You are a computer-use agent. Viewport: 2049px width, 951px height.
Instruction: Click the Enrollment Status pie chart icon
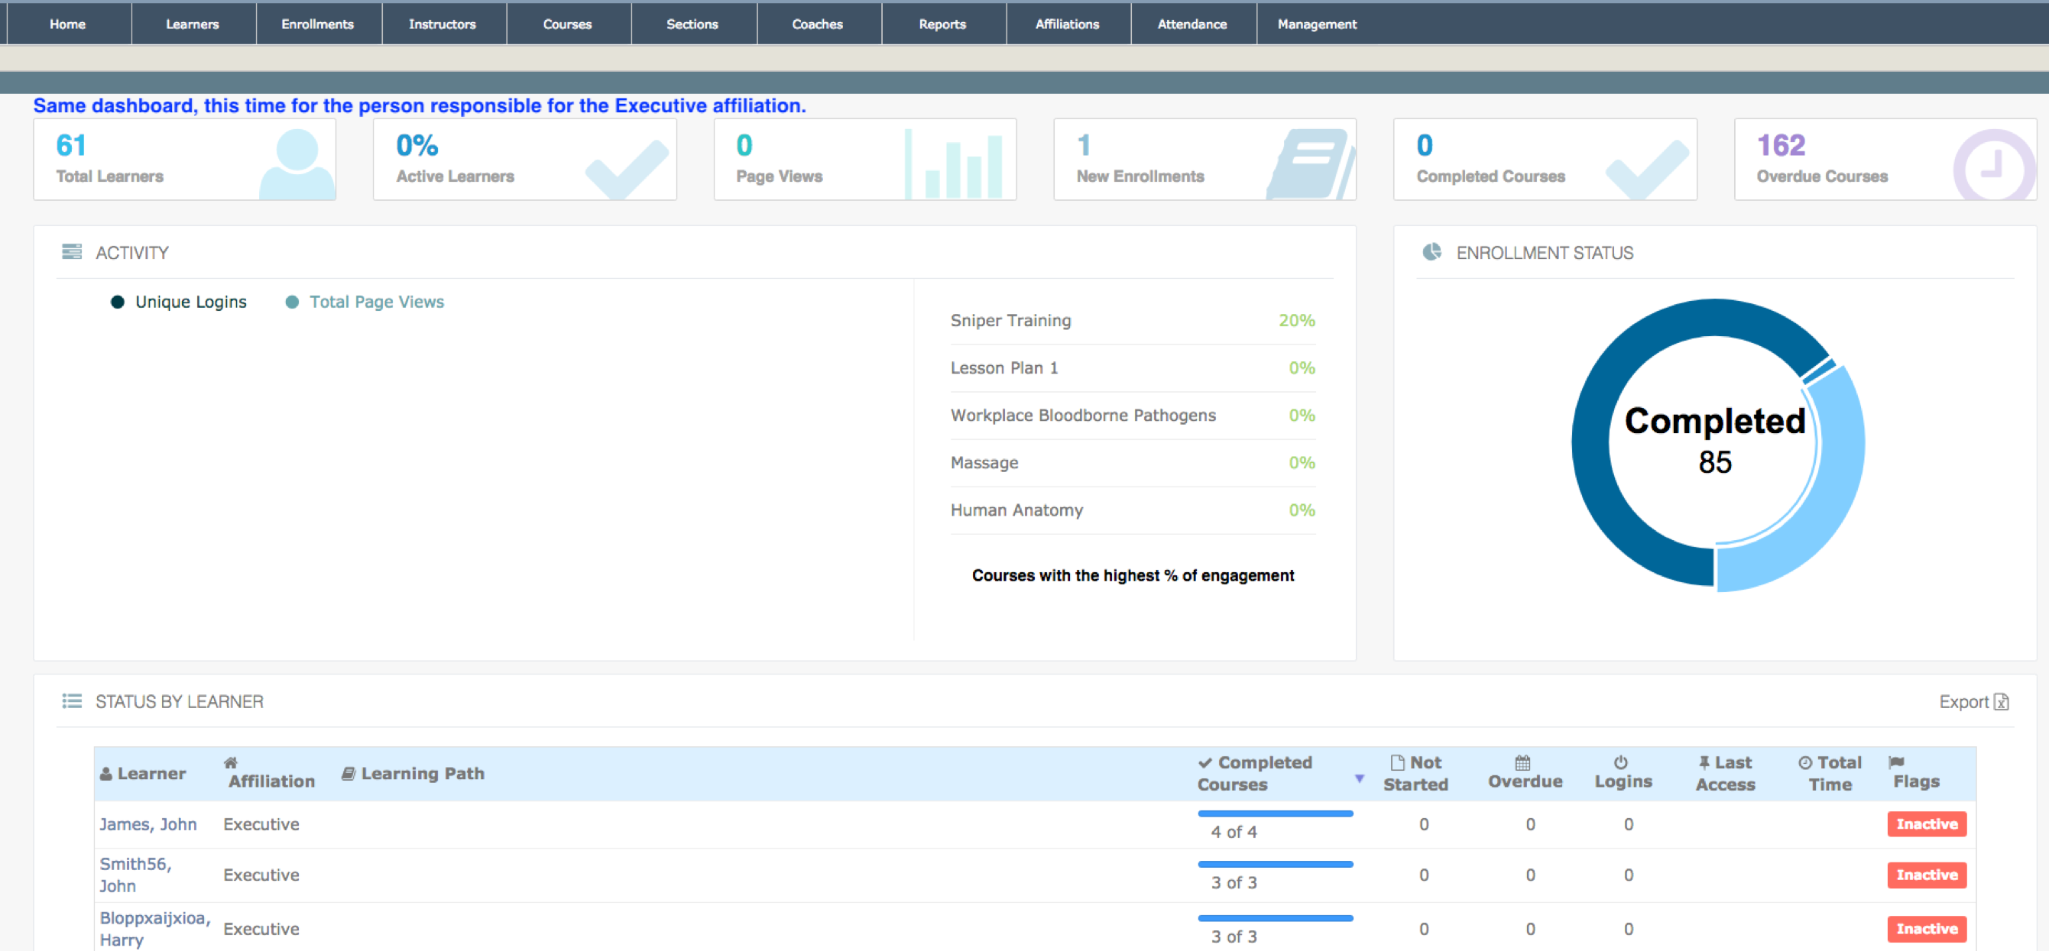pyautogui.click(x=1431, y=252)
